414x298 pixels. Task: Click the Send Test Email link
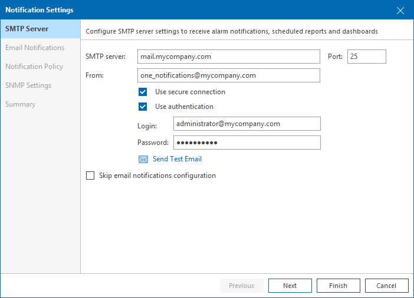[x=177, y=159]
